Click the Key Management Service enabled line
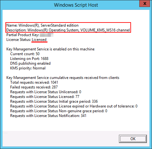Viewport: 152px width, 149px height. [51, 49]
